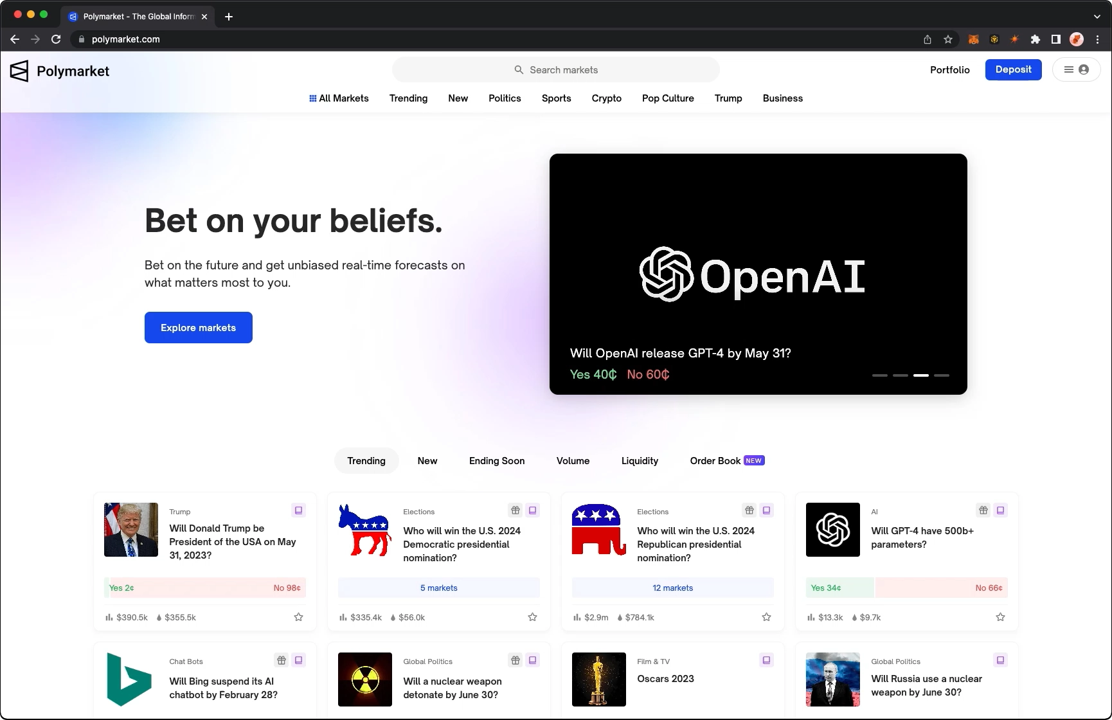The image size is (1112, 720).
Task: Click the share page icon in address bar
Action: click(928, 39)
